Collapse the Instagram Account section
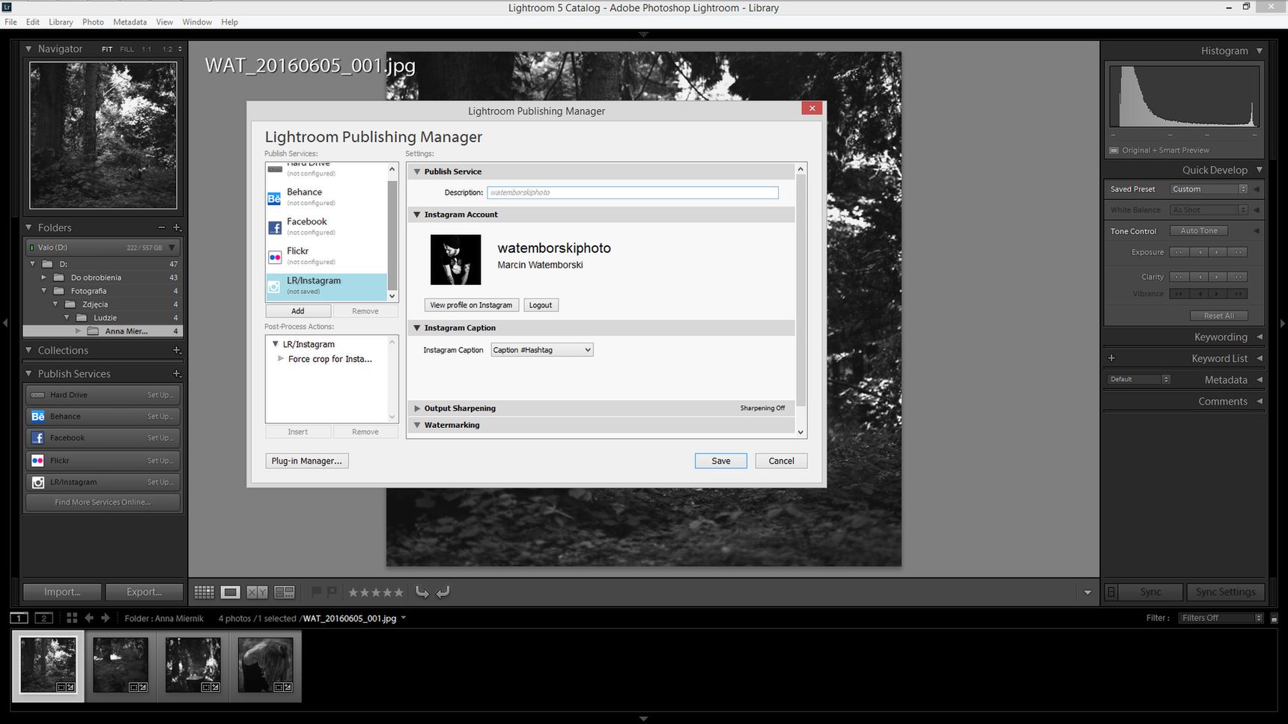Image resolution: width=1288 pixels, height=724 pixels. pyautogui.click(x=417, y=215)
